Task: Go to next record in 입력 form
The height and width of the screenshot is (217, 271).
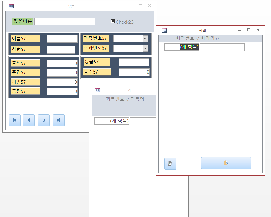Action: click(x=44, y=120)
